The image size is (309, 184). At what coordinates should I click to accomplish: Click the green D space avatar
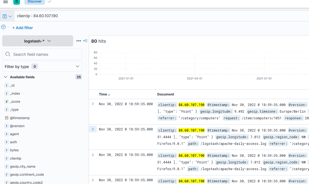[17, 2]
